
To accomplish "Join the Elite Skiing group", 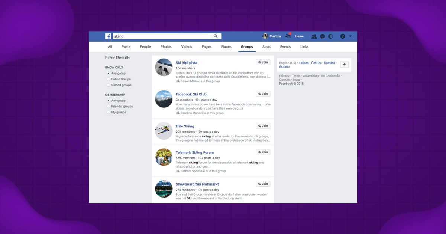I will [263, 126].
